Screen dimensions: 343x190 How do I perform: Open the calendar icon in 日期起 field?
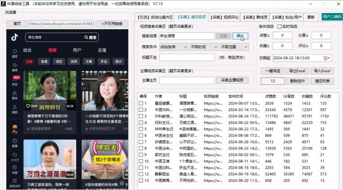point(325,58)
